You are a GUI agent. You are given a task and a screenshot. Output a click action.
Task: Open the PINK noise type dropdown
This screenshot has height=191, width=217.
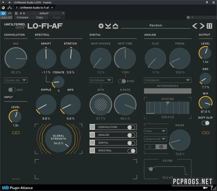155,131
